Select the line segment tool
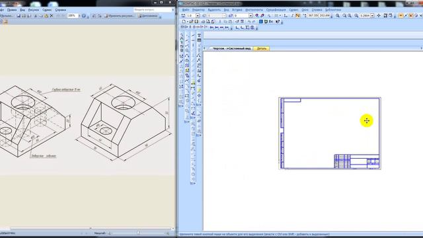The width and height of the screenshot is (423, 238). point(187,45)
